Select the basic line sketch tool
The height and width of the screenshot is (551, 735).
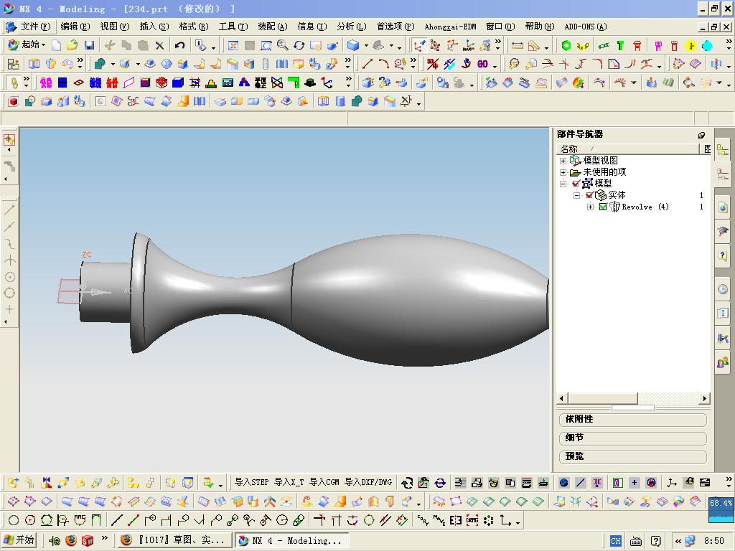367,64
